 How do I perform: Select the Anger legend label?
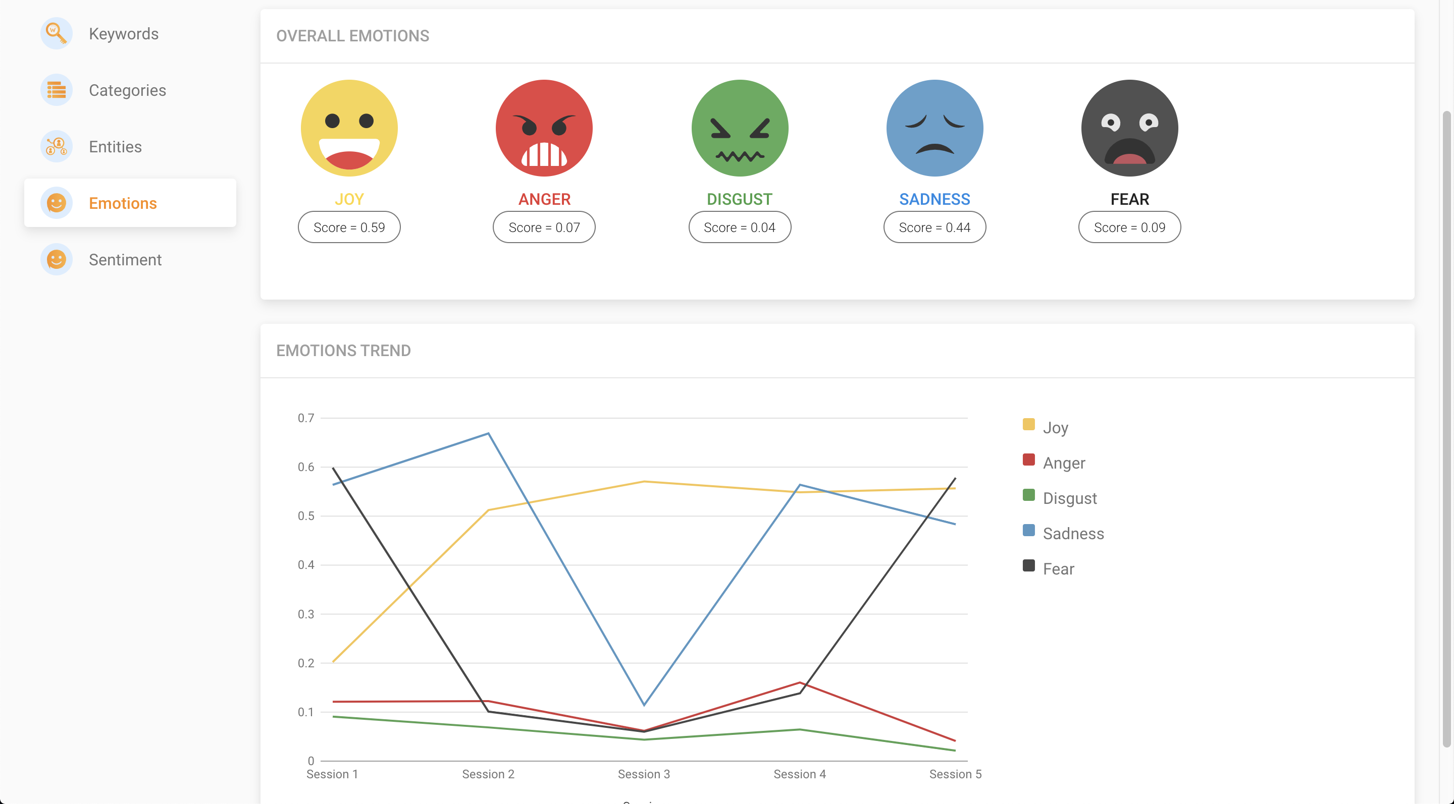click(1064, 464)
